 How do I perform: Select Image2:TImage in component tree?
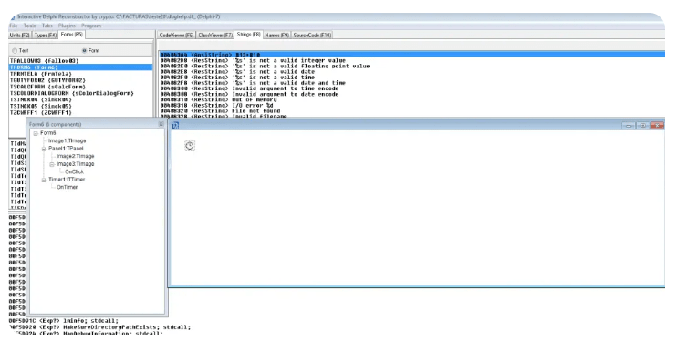tap(75, 156)
